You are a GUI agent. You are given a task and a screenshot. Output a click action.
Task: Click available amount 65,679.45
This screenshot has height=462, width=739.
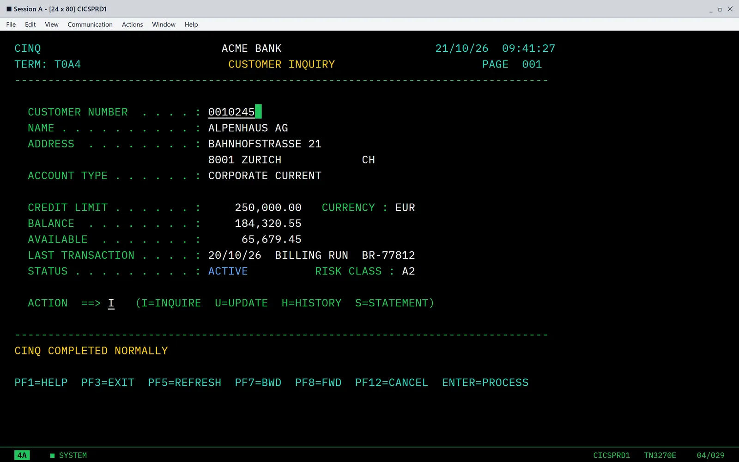coord(272,240)
